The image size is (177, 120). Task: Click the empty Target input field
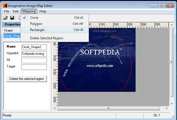coord(34,67)
